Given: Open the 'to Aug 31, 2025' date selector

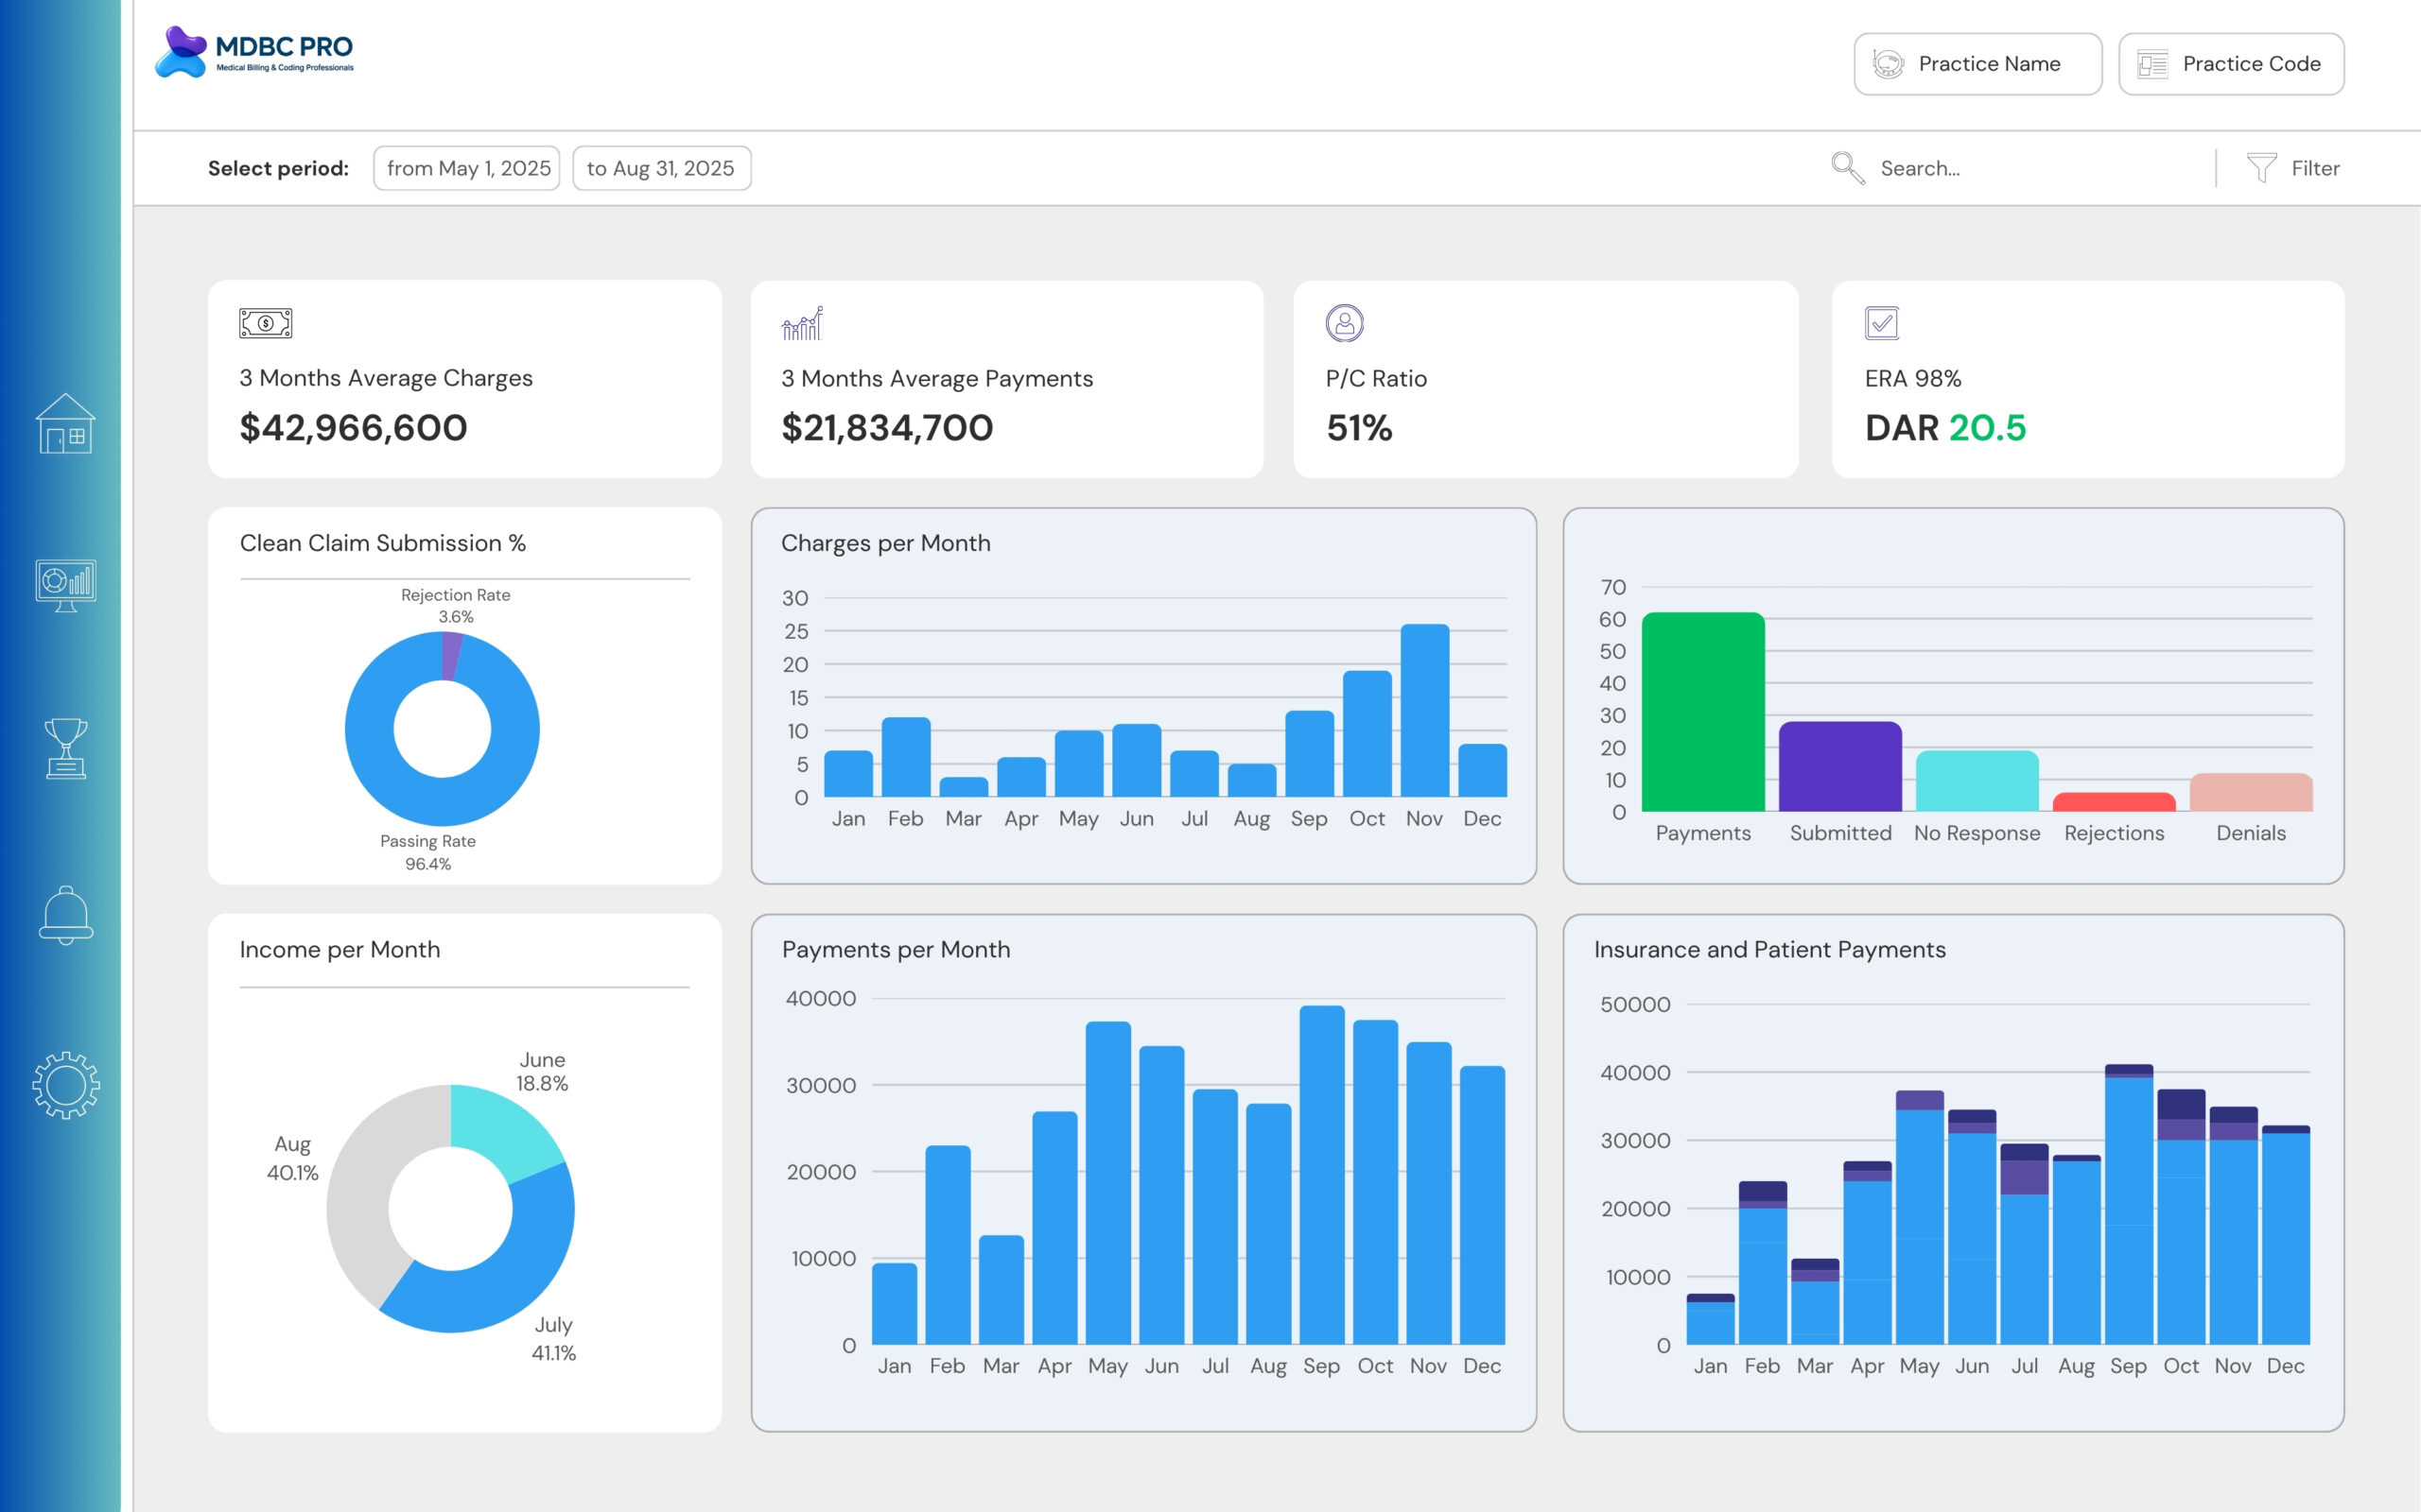Looking at the screenshot, I should click(660, 168).
